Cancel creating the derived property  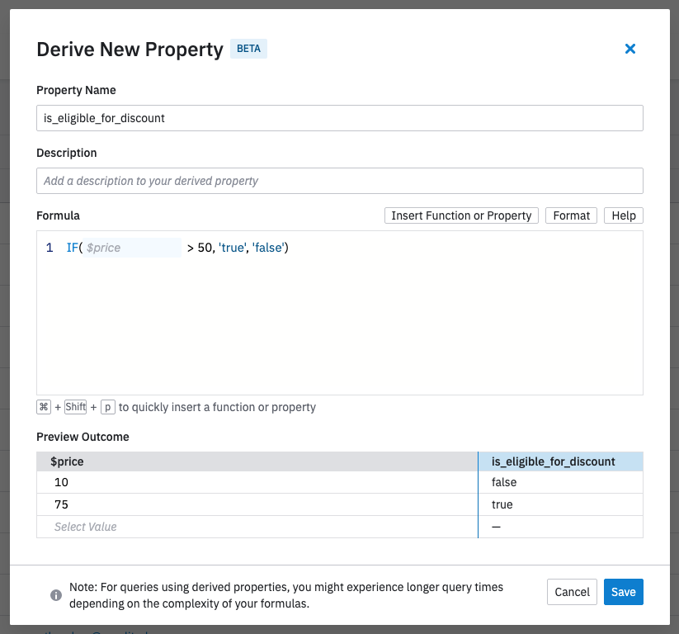click(x=572, y=592)
